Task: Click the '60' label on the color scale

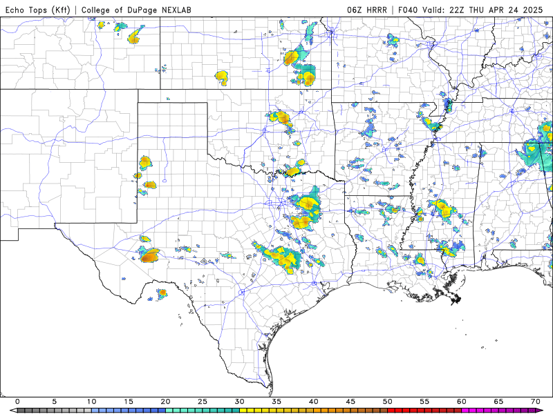Action: click(462, 401)
